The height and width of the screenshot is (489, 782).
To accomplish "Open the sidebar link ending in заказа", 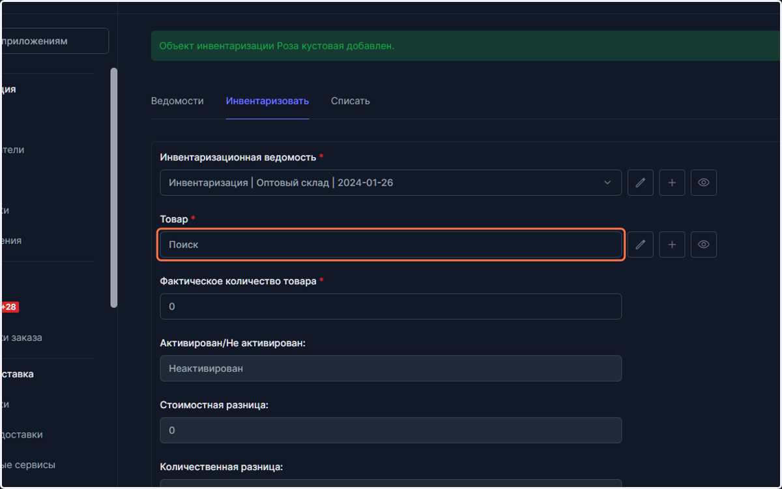I will pyautogui.click(x=22, y=338).
